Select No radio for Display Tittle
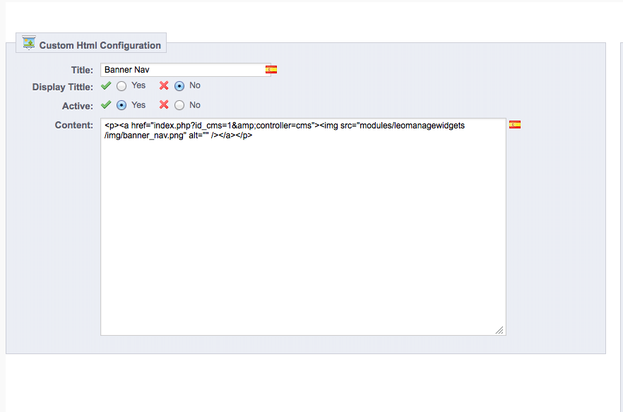The image size is (623, 412). click(x=179, y=86)
